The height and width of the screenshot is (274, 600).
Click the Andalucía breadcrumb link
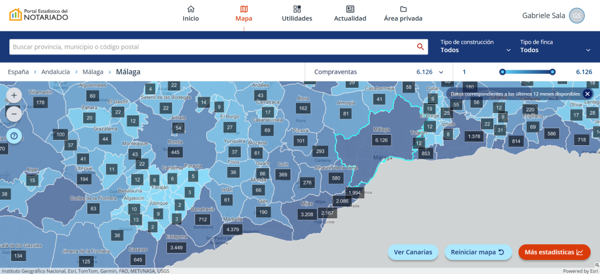pyautogui.click(x=56, y=72)
